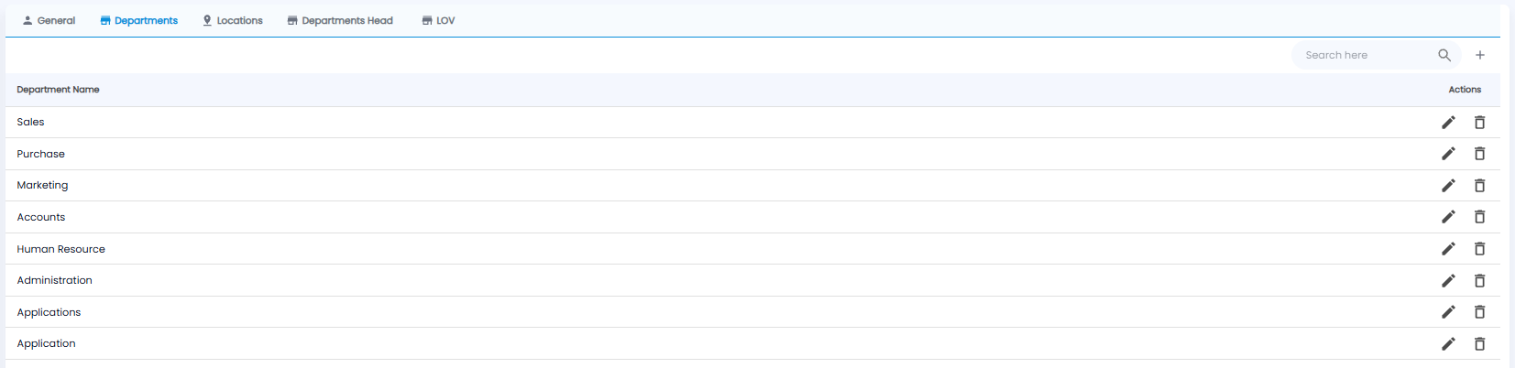Add a new department with plus icon
1515x368 pixels.
(x=1480, y=55)
